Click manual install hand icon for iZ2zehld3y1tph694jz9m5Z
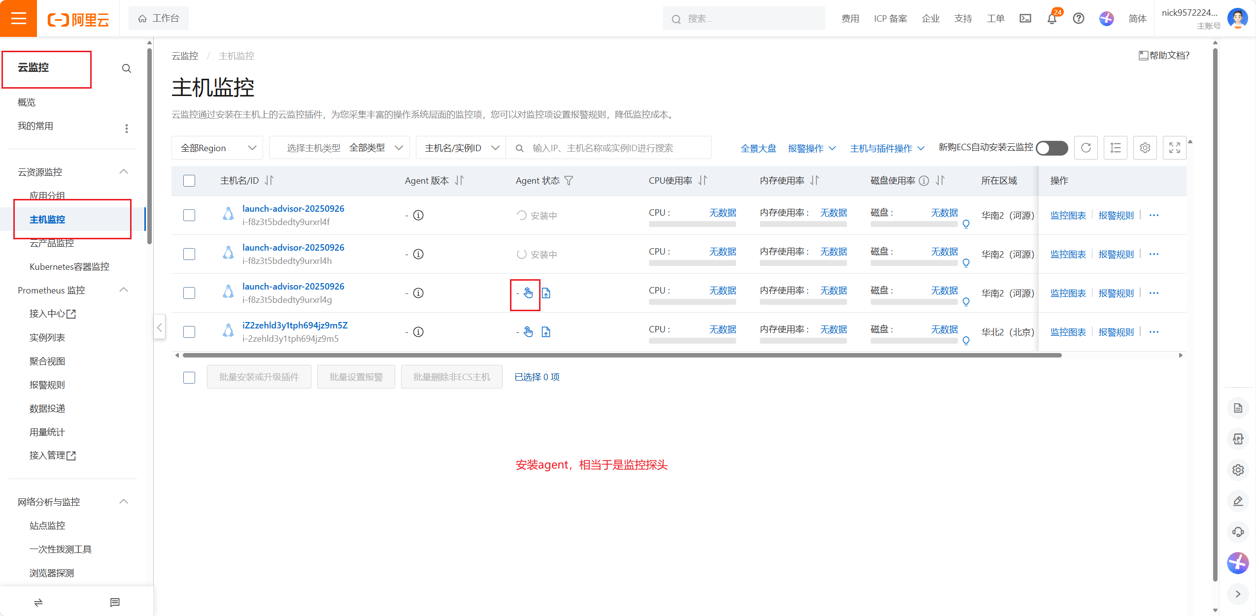Viewport: 1256px width, 616px height. coord(528,332)
